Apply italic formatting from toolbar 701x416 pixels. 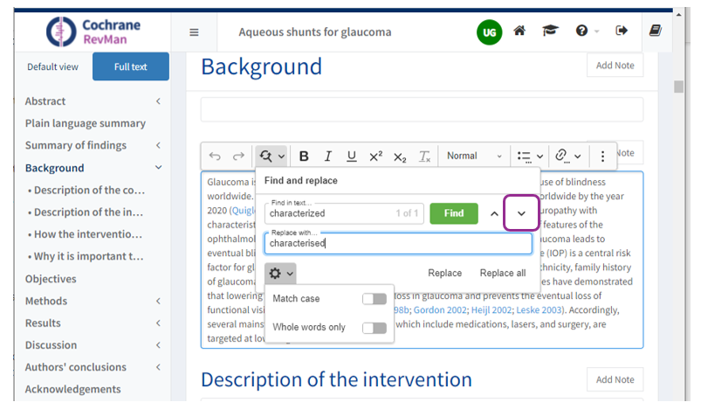(327, 156)
